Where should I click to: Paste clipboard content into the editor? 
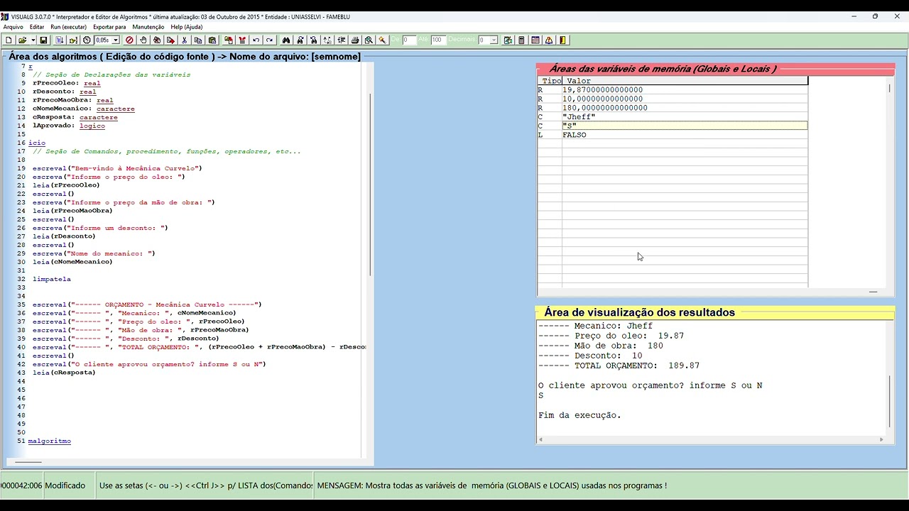tap(212, 40)
